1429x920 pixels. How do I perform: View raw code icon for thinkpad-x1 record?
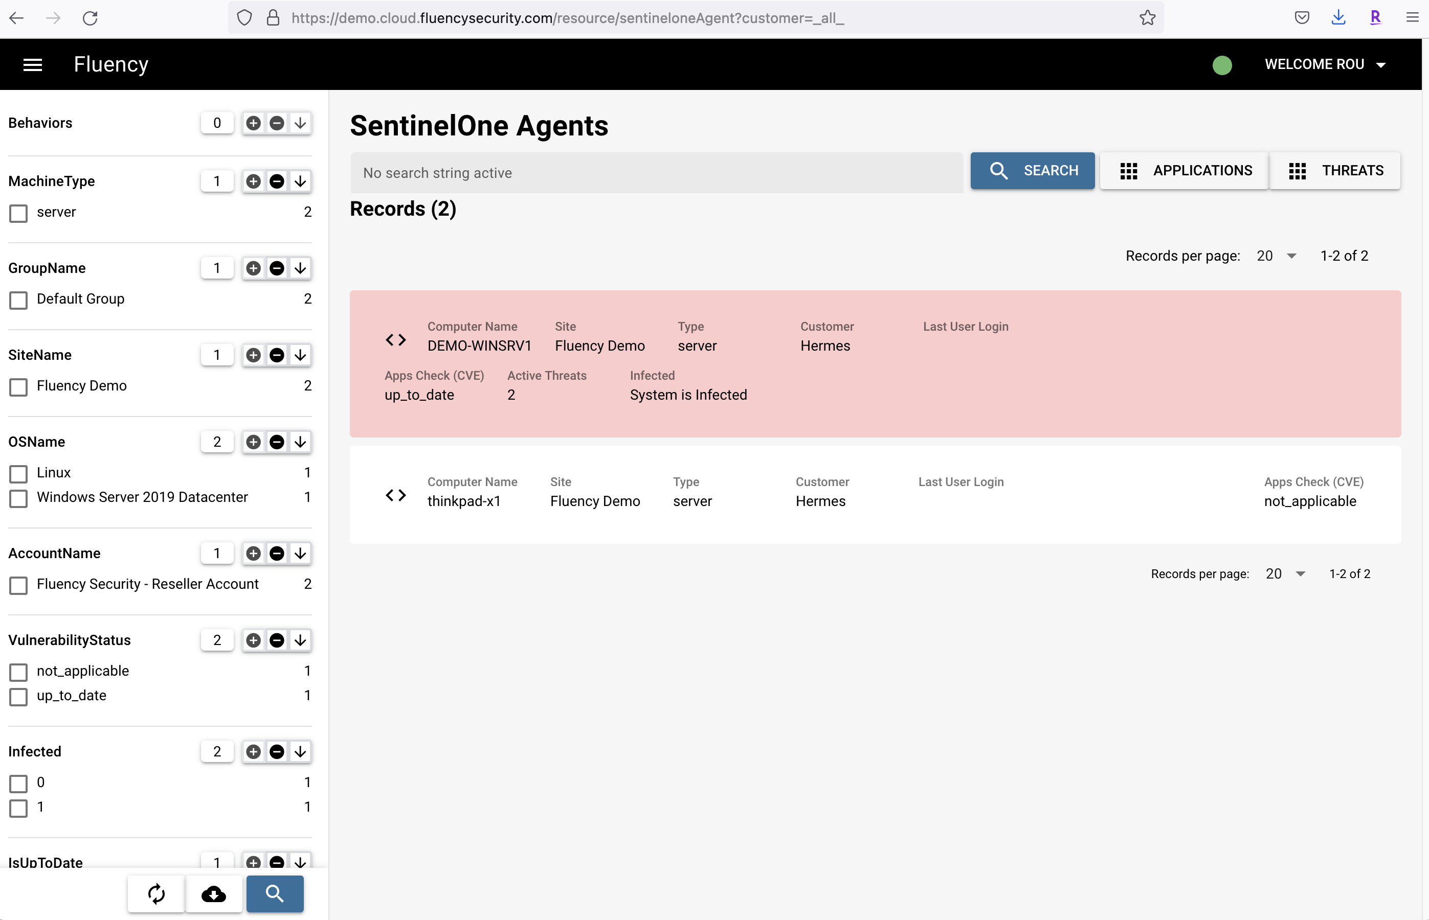pyautogui.click(x=396, y=495)
